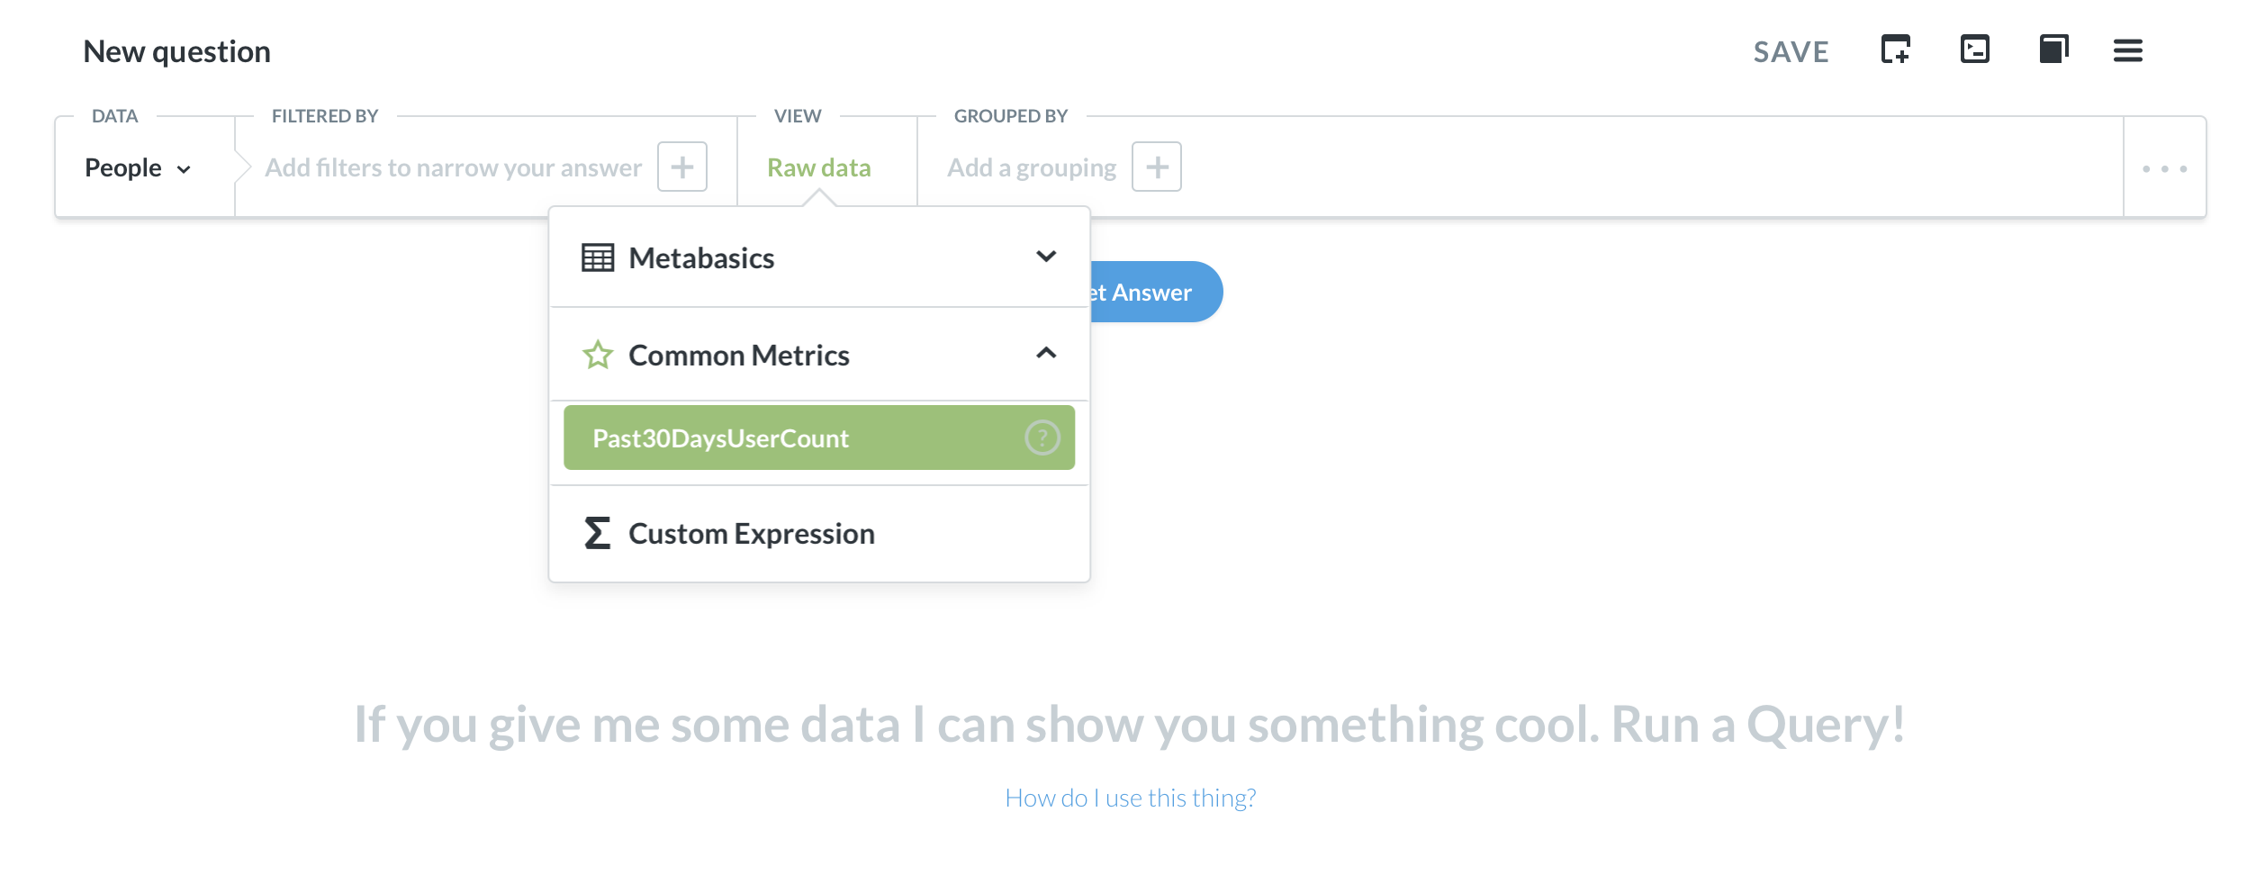Open the 'How do I use this thing?' link

coord(1130,798)
